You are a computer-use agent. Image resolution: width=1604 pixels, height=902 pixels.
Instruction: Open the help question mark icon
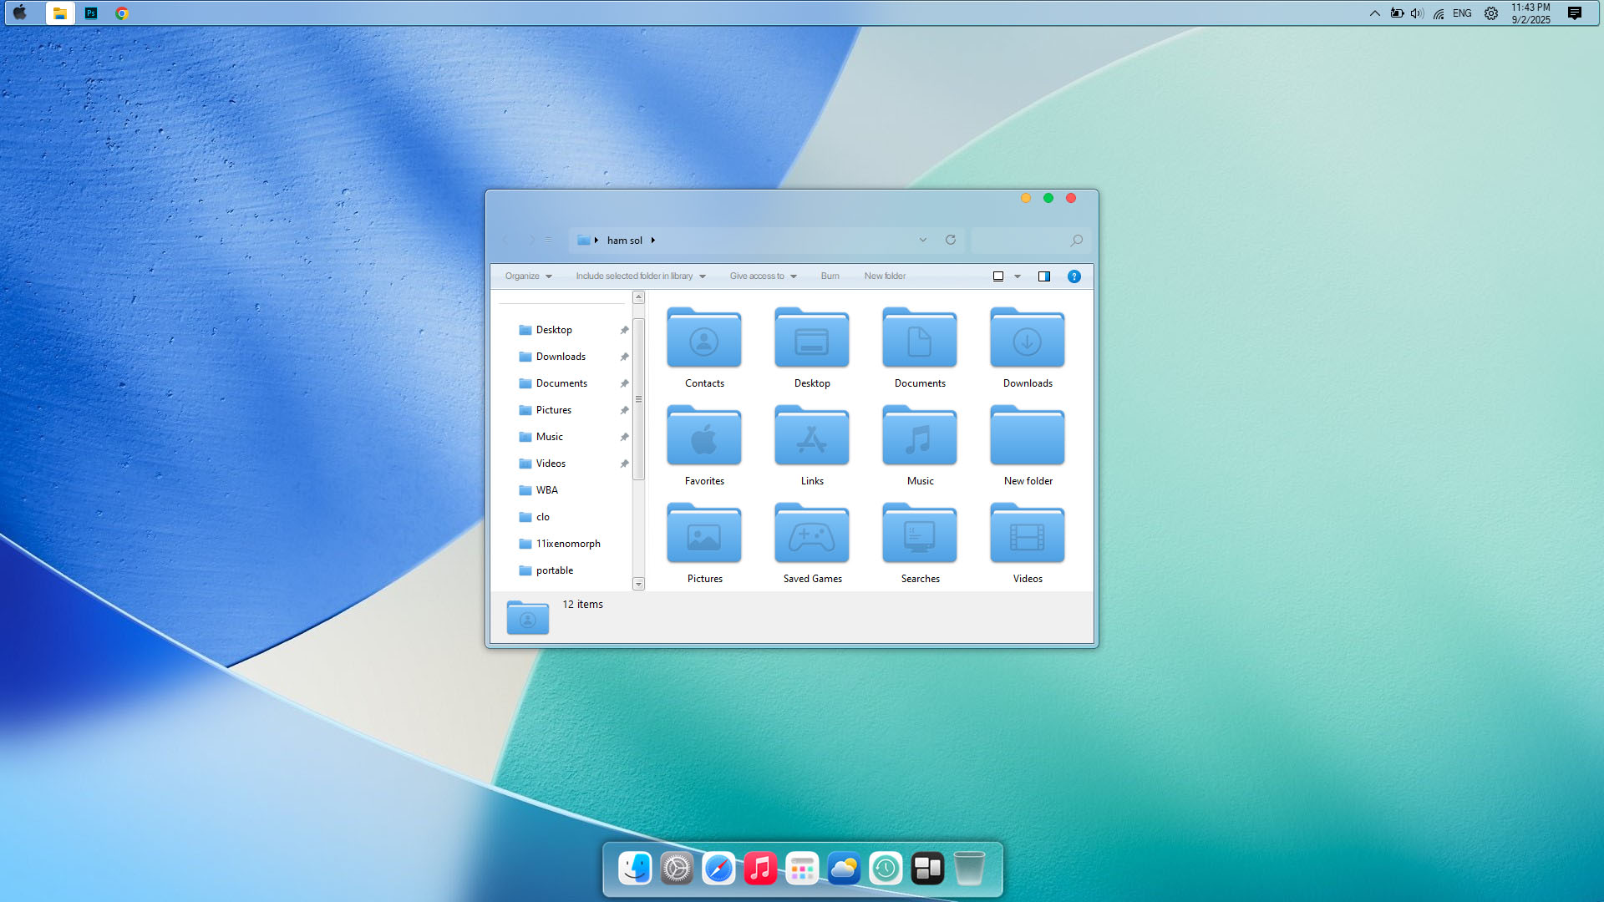click(1074, 276)
